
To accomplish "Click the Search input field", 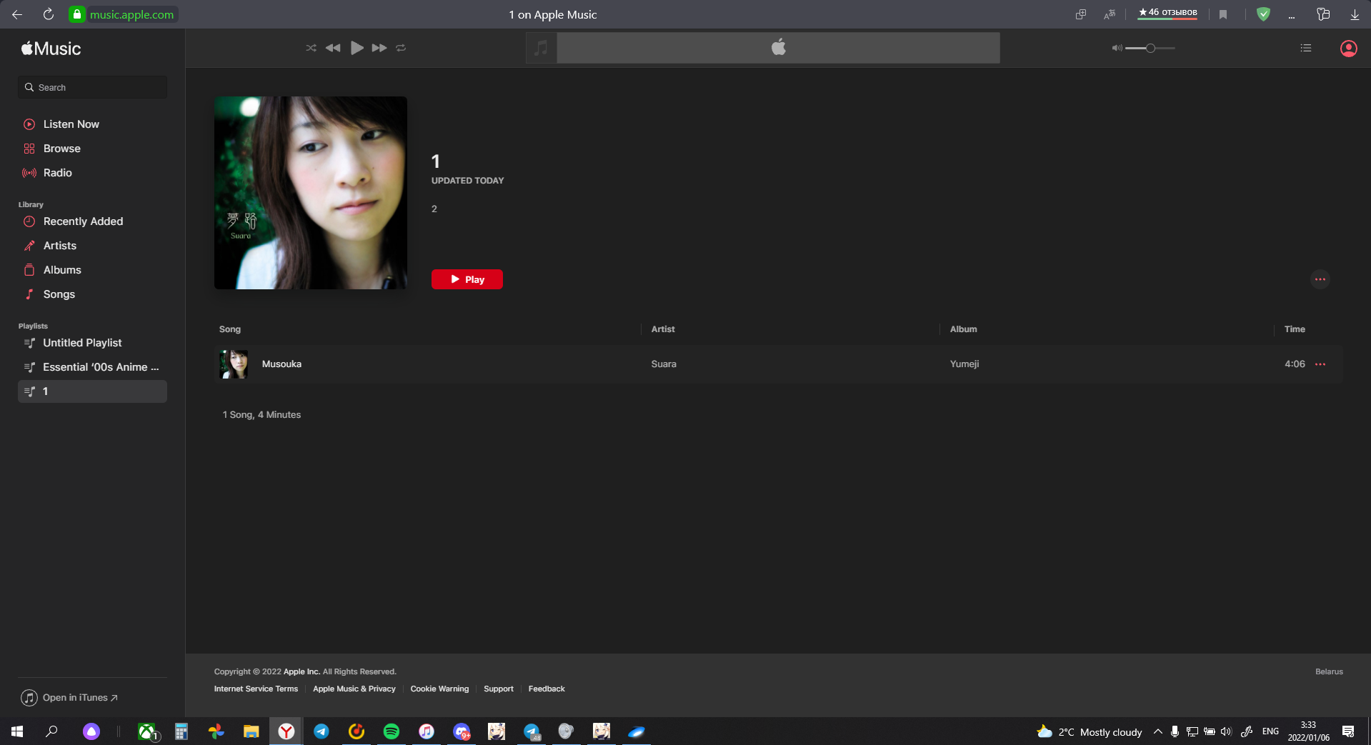I will (93, 87).
